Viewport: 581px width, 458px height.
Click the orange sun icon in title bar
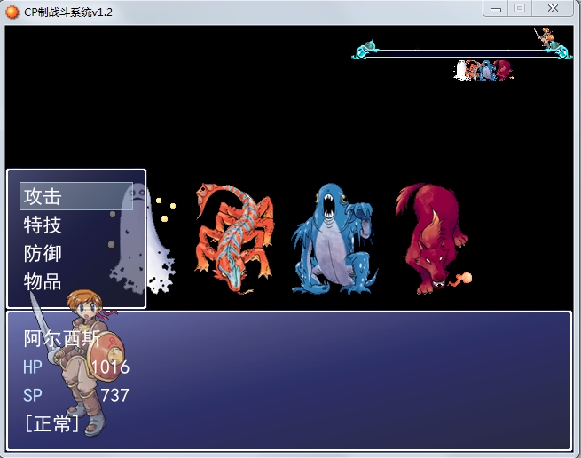point(12,12)
